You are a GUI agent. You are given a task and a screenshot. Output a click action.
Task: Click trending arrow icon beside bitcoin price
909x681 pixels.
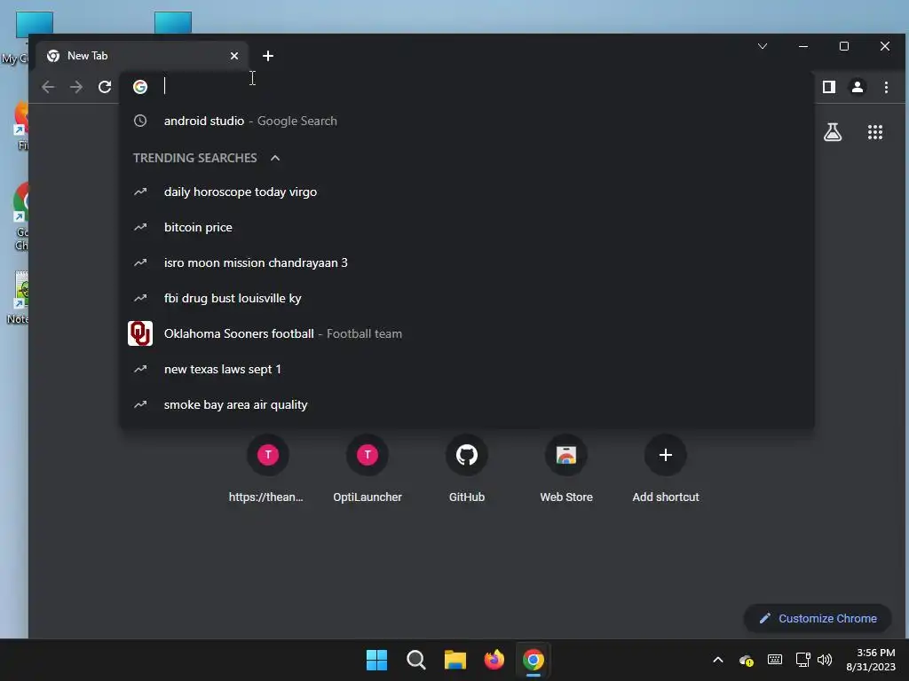point(140,227)
